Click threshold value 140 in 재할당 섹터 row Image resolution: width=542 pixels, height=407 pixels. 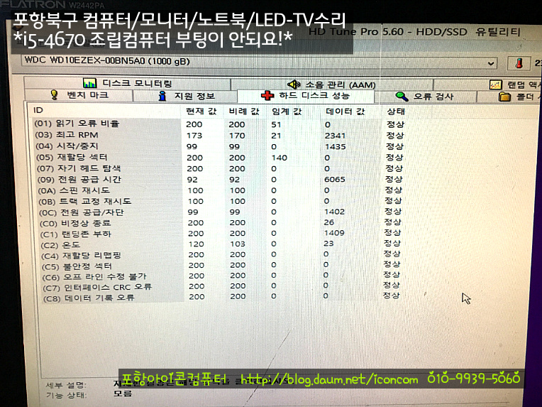click(x=280, y=158)
